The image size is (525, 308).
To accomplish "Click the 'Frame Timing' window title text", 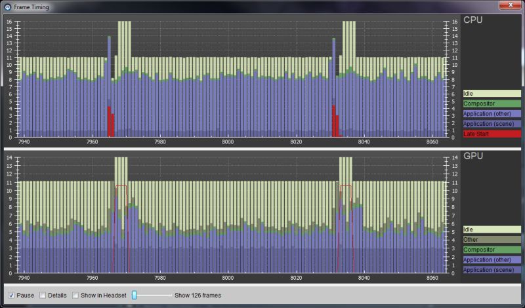I will 31,7.
